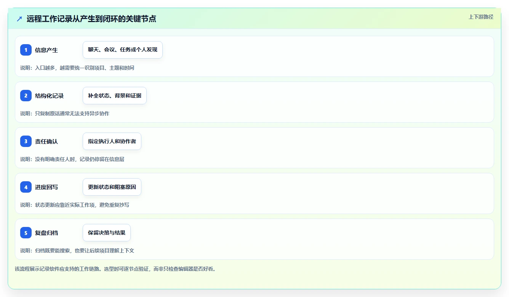
Task: Click the 补全状态、背景和证据 chip
Action: click(x=115, y=96)
